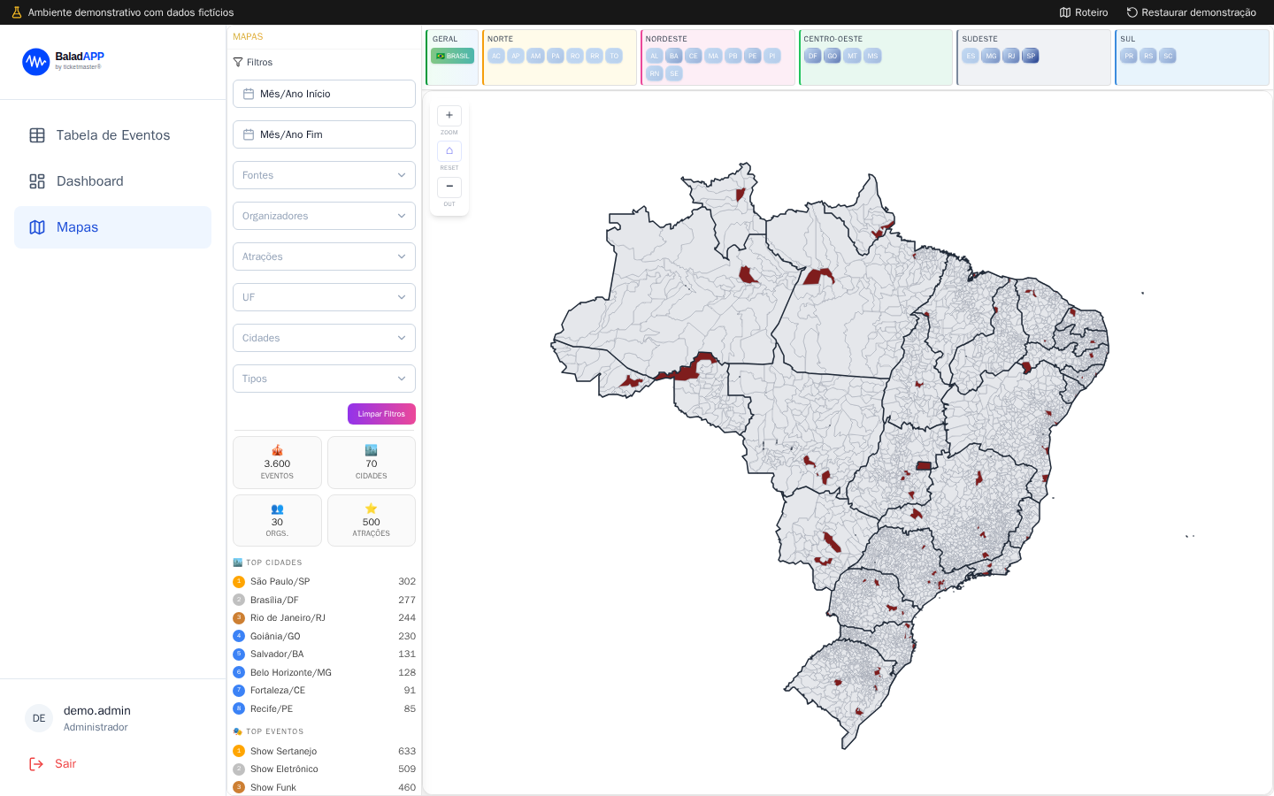Click the Dashboard grid icon
This screenshot has width=1274, height=796.
tap(37, 181)
